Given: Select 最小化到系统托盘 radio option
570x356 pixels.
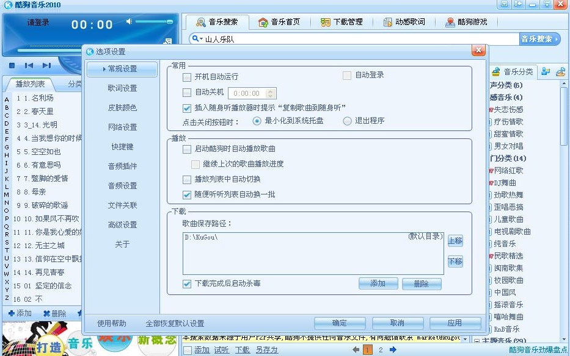Looking at the screenshot, I should 257,121.
